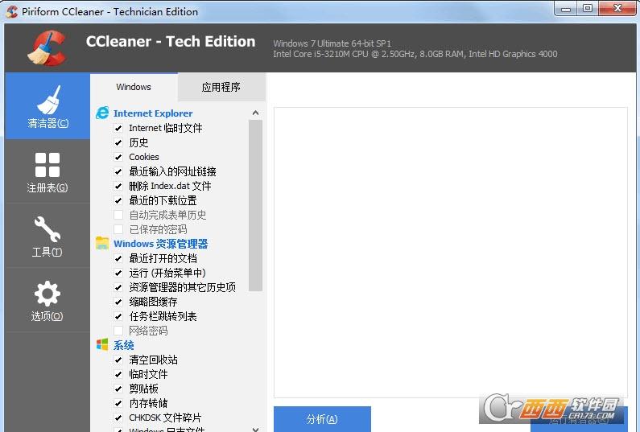This screenshot has width=640, height=432.
Task: Enable 网络密码 checkbox
Action: click(x=118, y=331)
